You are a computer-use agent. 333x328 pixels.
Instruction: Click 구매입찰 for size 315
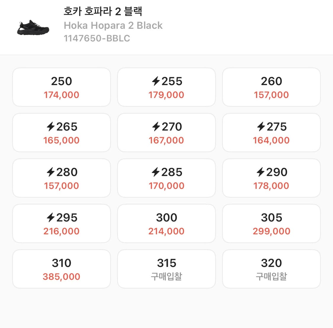(166, 276)
